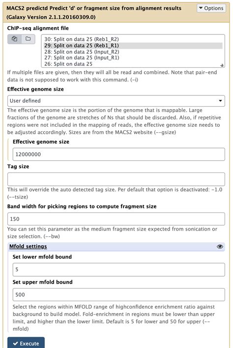This screenshot has height=348, width=233.
Task: Switch to the dataset collection folder icon
Action: (28, 39)
